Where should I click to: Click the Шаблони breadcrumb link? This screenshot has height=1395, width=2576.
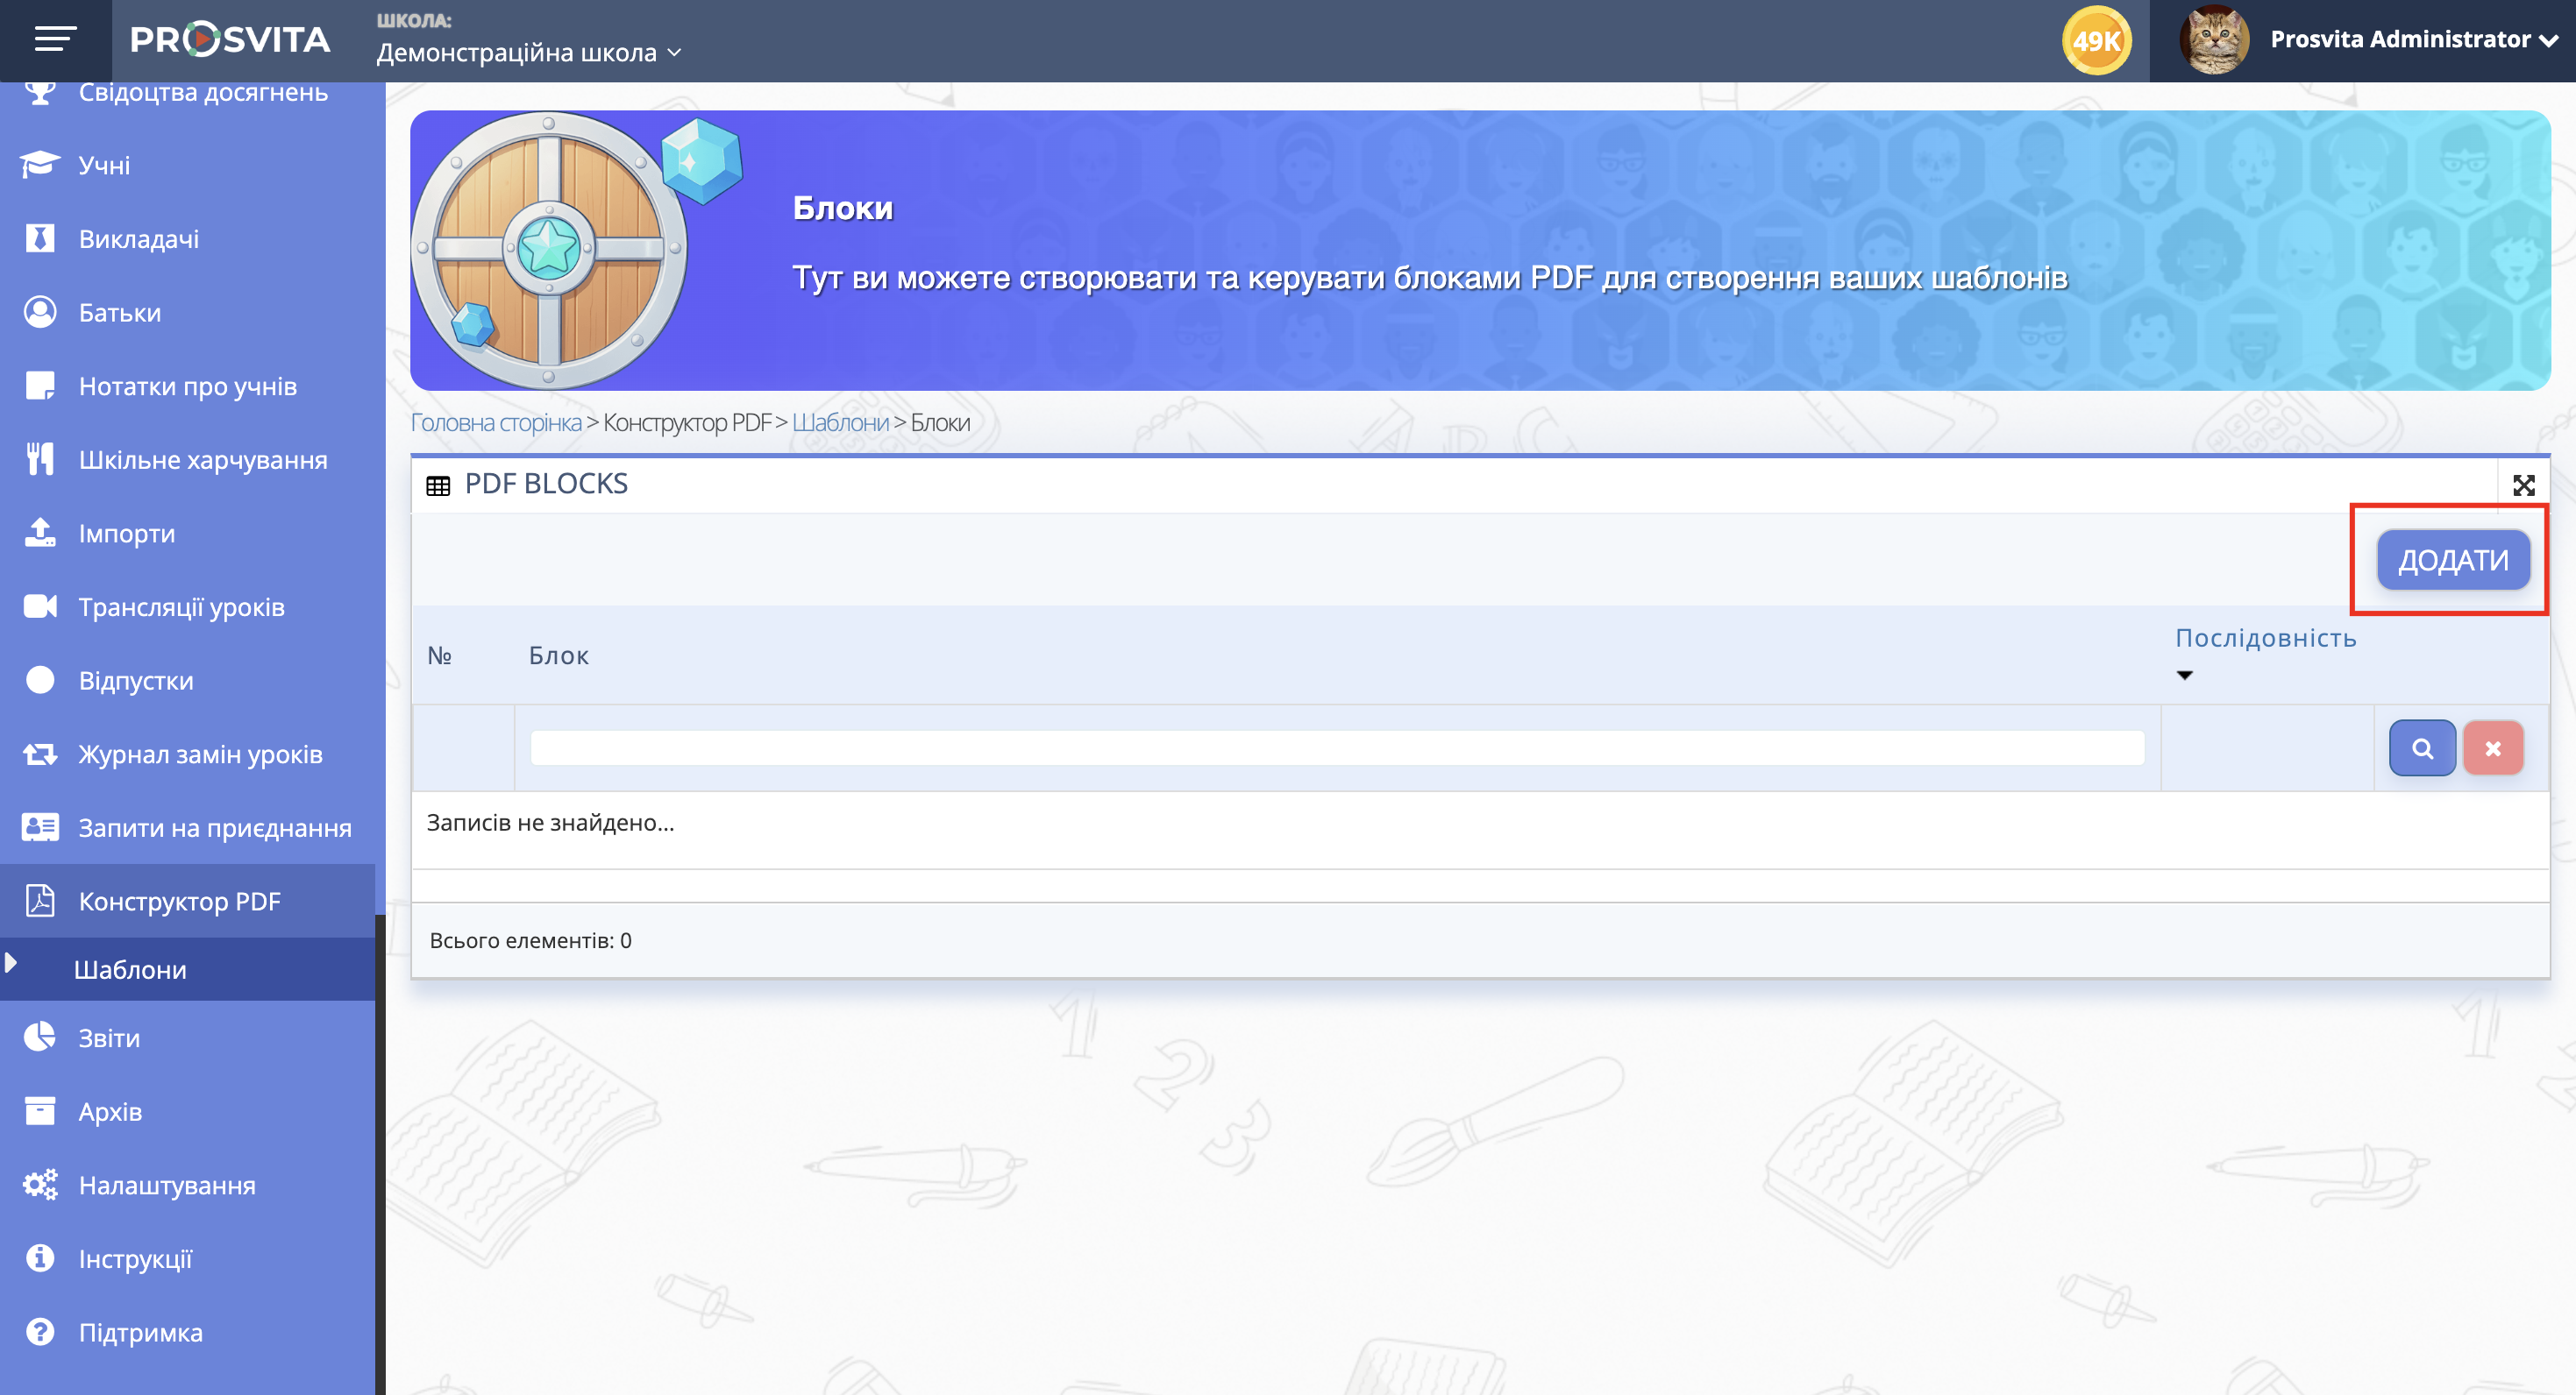coord(839,422)
